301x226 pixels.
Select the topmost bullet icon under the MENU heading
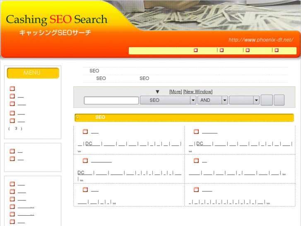pyautogui.click(x=12, y=88)
